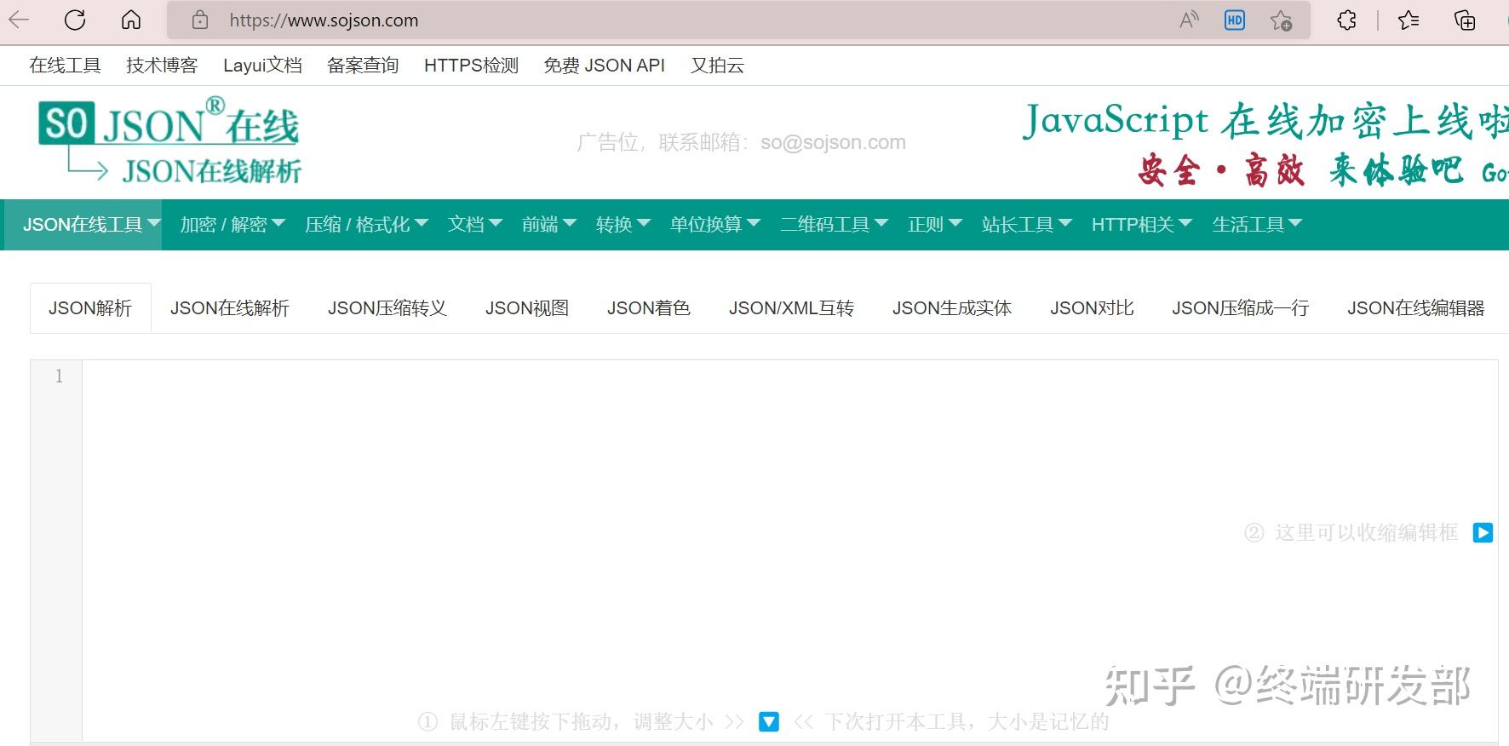Image resolution: width=1509 pixels, height=746 pixels.
Task: Click the blue down-arrow resize handle icon
Action: [x=768, y=722]
